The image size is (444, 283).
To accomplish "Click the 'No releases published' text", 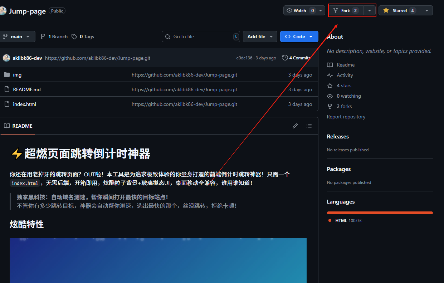I will 348,150.
